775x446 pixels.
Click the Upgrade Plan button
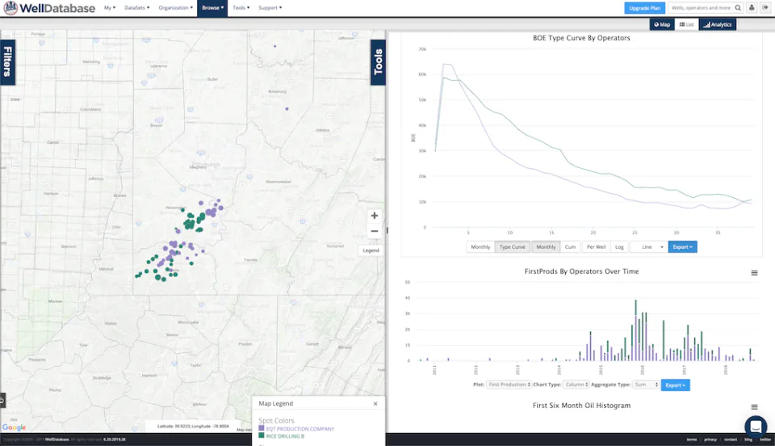(x=644, y=8)
